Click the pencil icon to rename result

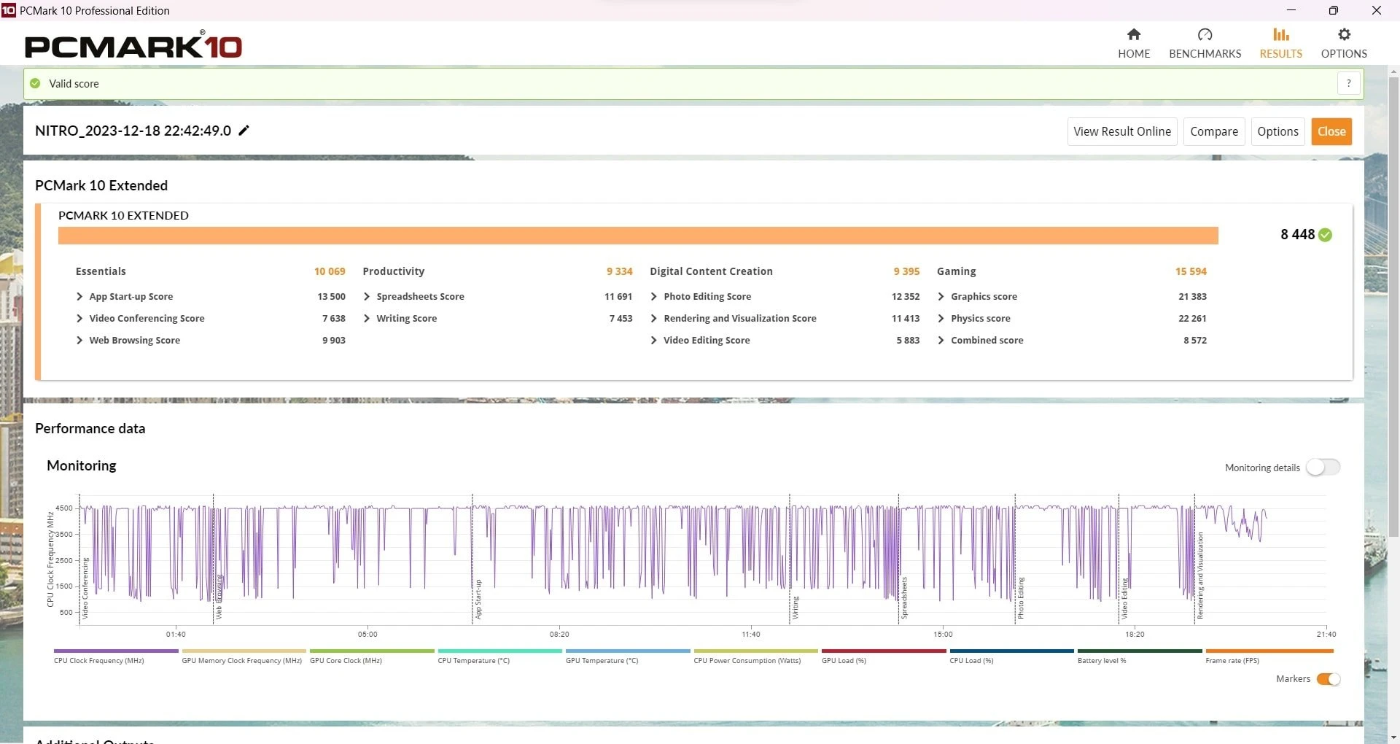tap(244, 131)
